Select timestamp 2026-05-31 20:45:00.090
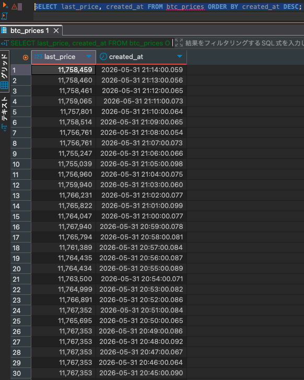Screen dimensions: 304x380 (142, 373)
